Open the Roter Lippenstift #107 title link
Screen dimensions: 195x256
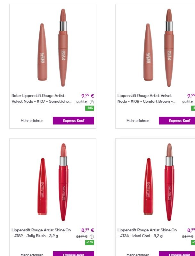(x=41, y=98)
